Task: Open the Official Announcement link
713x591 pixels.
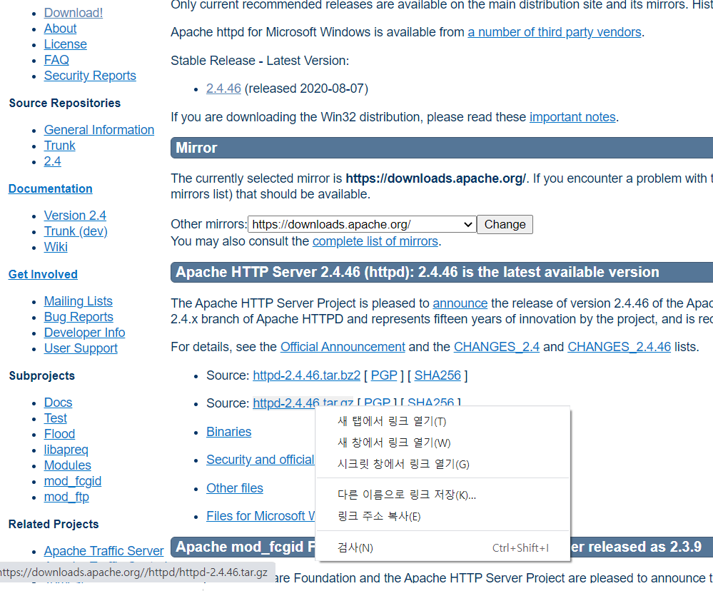Action: (x=343, y=347)
